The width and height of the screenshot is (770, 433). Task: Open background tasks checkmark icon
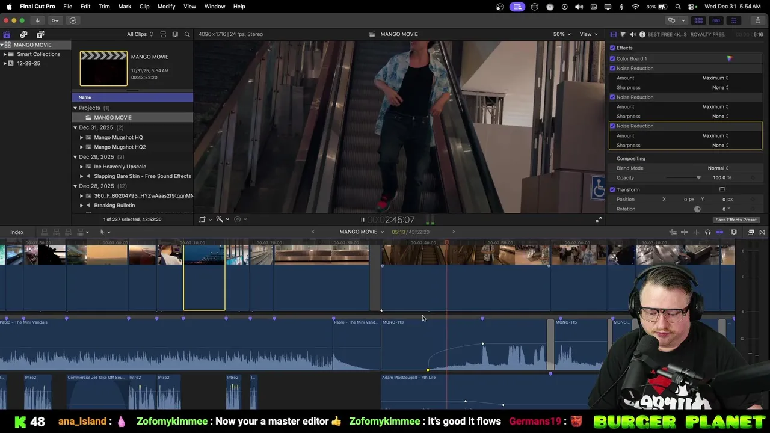click(x=73, y=20)
